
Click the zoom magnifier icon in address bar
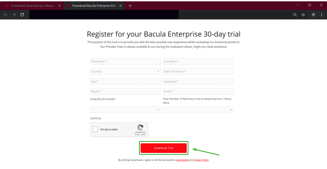295,15
